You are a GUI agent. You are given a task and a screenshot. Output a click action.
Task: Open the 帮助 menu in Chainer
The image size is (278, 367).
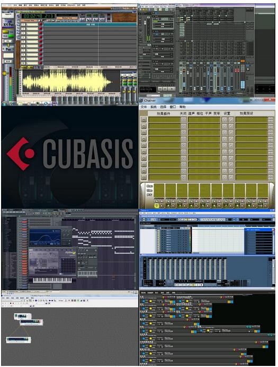(182, 107)
